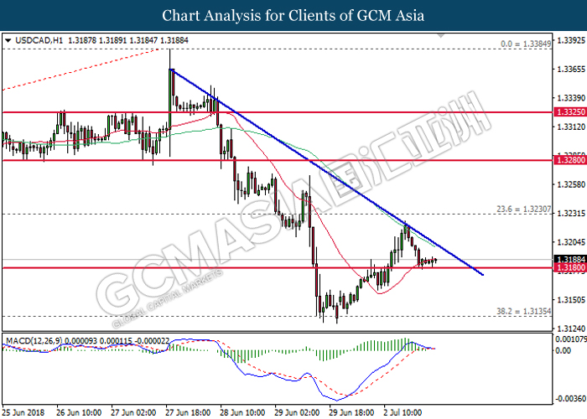
Task: Select the Fibonacci 38.2 = 1.31354 label
Action: point(524,311)
